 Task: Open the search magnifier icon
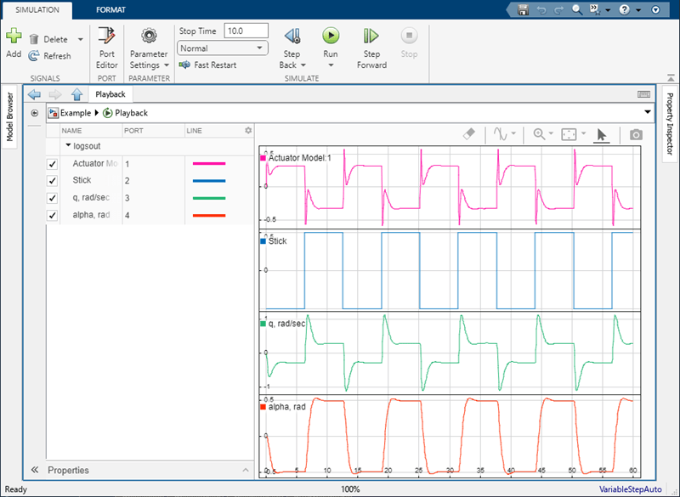pyautogui.click(x=577, y=9)
